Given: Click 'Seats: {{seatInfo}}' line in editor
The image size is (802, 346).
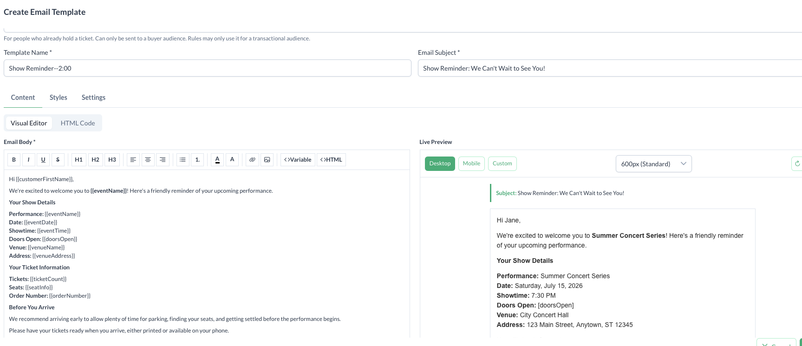Looking at the screenshot, I should coord(31,287).
